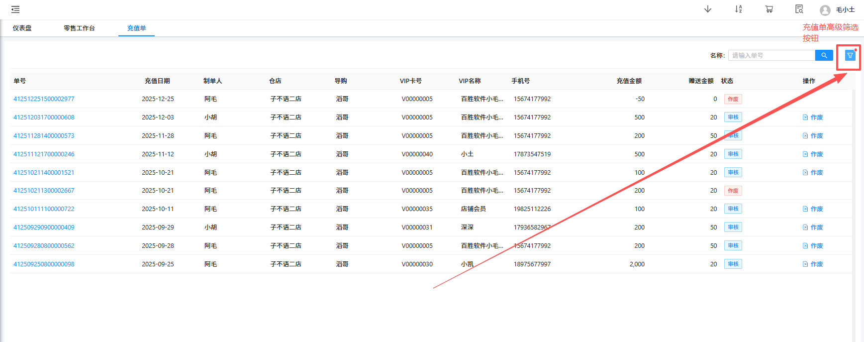864x342 pixels.
Task: Click 作废 for order 412510211400001521
Action: click(813, 172)
